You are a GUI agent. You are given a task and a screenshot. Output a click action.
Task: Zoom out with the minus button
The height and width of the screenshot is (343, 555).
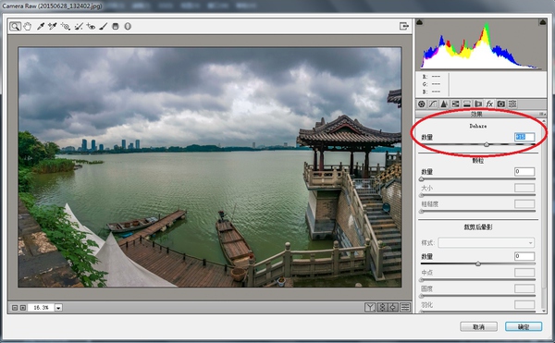point(15,308)
